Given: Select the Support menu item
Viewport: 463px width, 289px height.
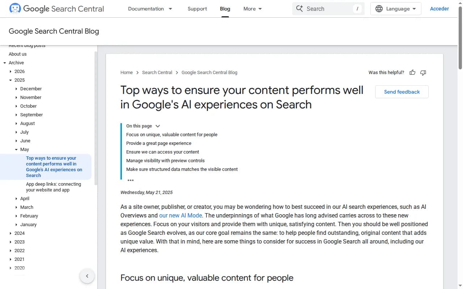Looking at the screenshot, I should (197, 8).
